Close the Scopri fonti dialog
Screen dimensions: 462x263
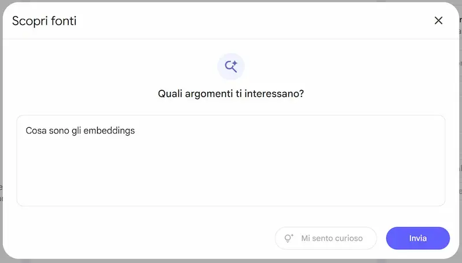click(438, 20)
